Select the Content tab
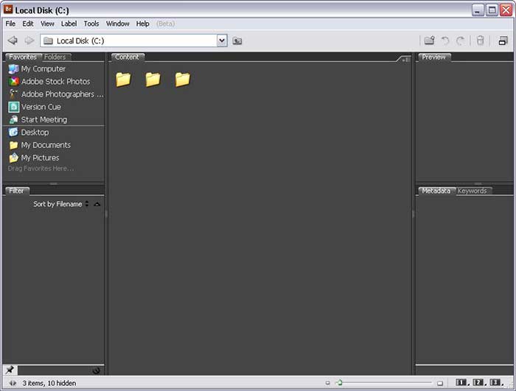Image resolution: width=516 pixels, height=391 pixels. click(x=128, y=57)
